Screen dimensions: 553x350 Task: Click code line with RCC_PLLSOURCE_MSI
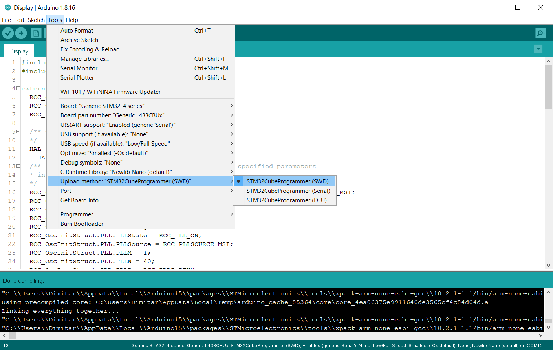click(131, 244)
